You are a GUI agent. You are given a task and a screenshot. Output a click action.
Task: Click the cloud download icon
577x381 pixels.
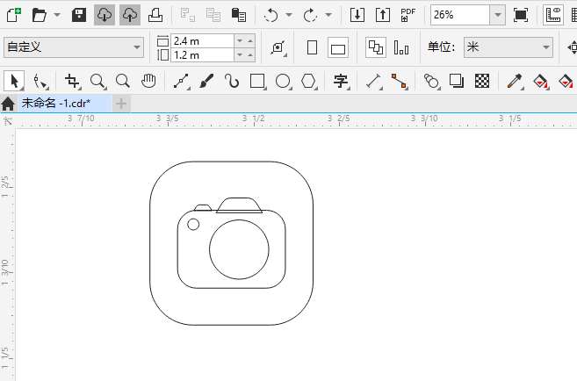click(105, 15)
